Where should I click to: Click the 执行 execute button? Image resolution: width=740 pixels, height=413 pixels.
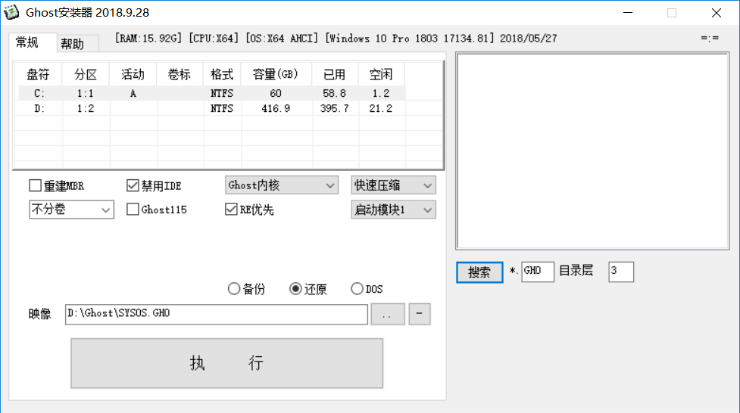click(x=227, y=363)
